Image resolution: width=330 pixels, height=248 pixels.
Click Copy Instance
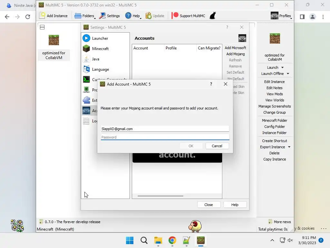click(275, 159)
